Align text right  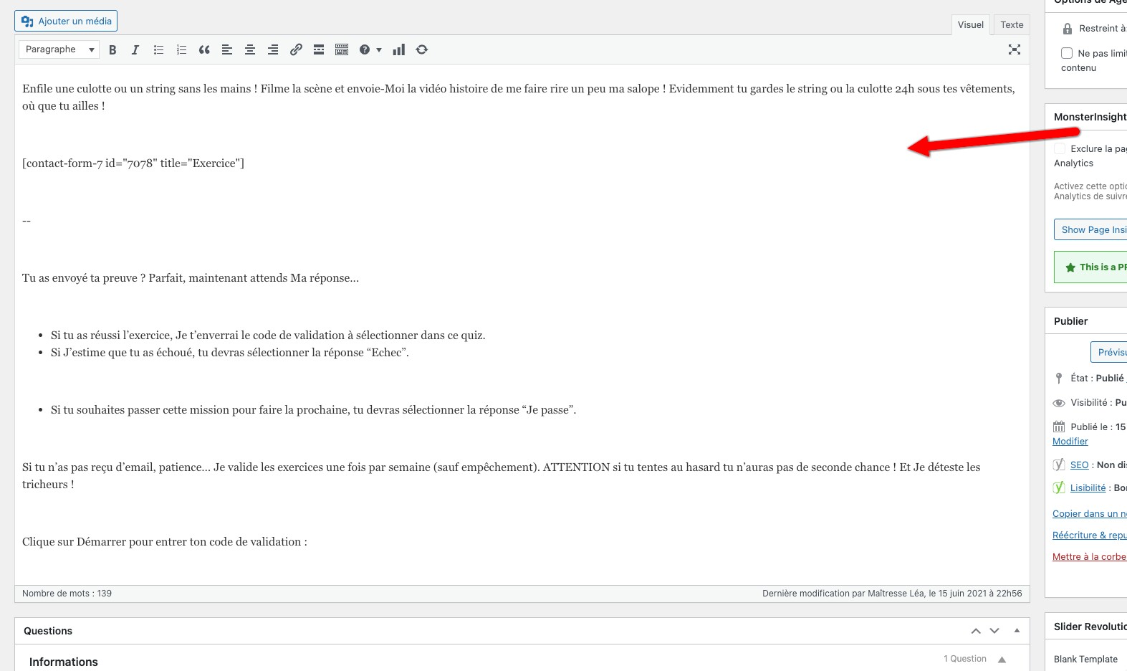[273, 49]
